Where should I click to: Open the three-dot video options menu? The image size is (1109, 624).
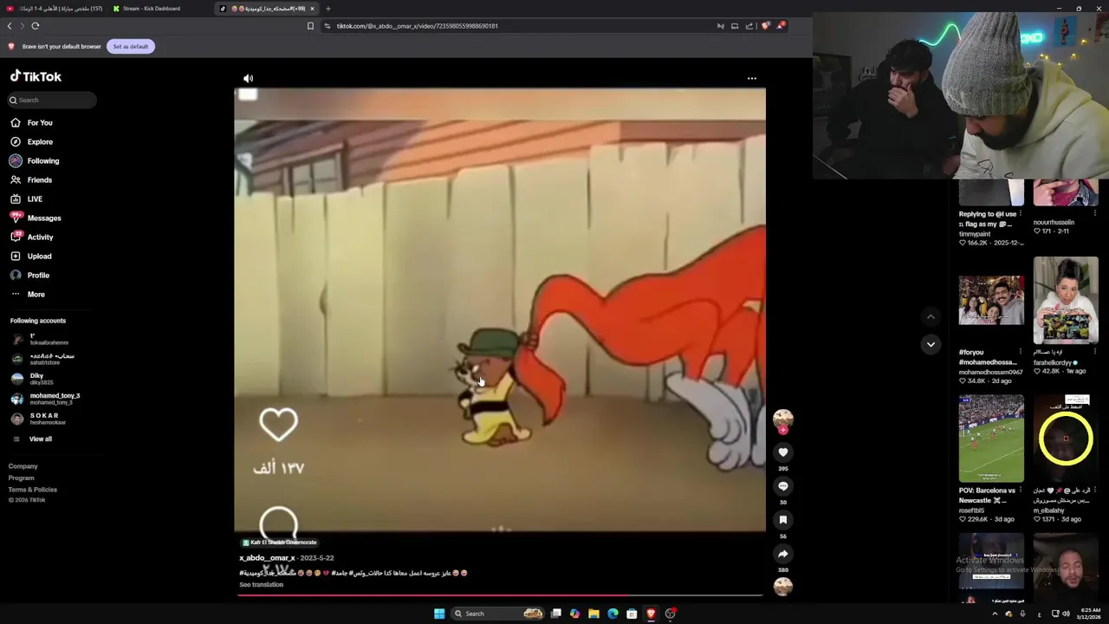(751, 78)
